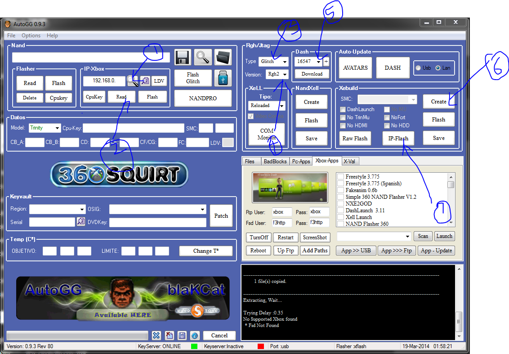
Task: Open the dropdown beside the Scan button
Action: pos(374,237)
